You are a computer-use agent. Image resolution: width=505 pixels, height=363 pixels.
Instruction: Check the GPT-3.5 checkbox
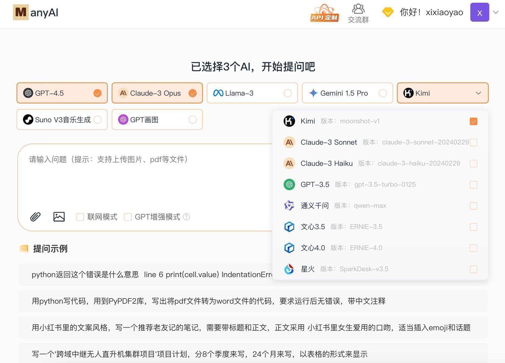[x=474, y=185]
